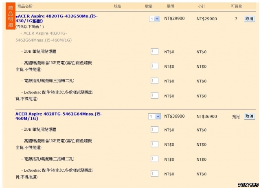Screen dimensions: 261x188
Task: Click quantity field of first 電源插孔轉接頭 item
Action: pyautogui.click(x=154, y=81)
